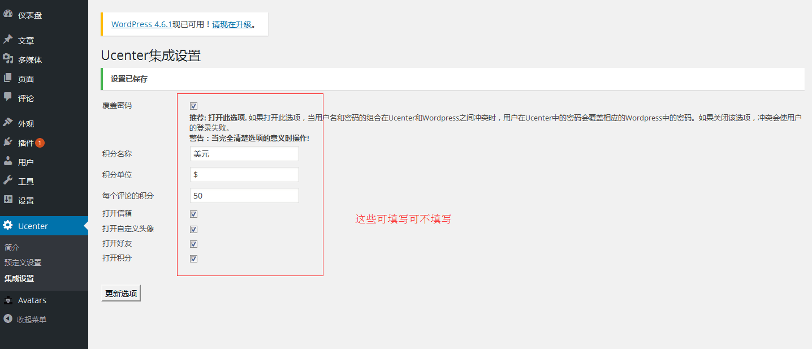Viewport: 812px width, 349px height.
Task: Click the Ucenter集成设置 page heading
Action: 151,55
